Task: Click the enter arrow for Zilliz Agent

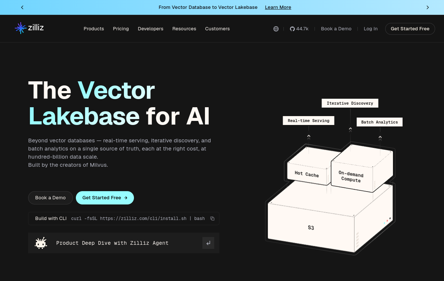Action: pos(208,243)
